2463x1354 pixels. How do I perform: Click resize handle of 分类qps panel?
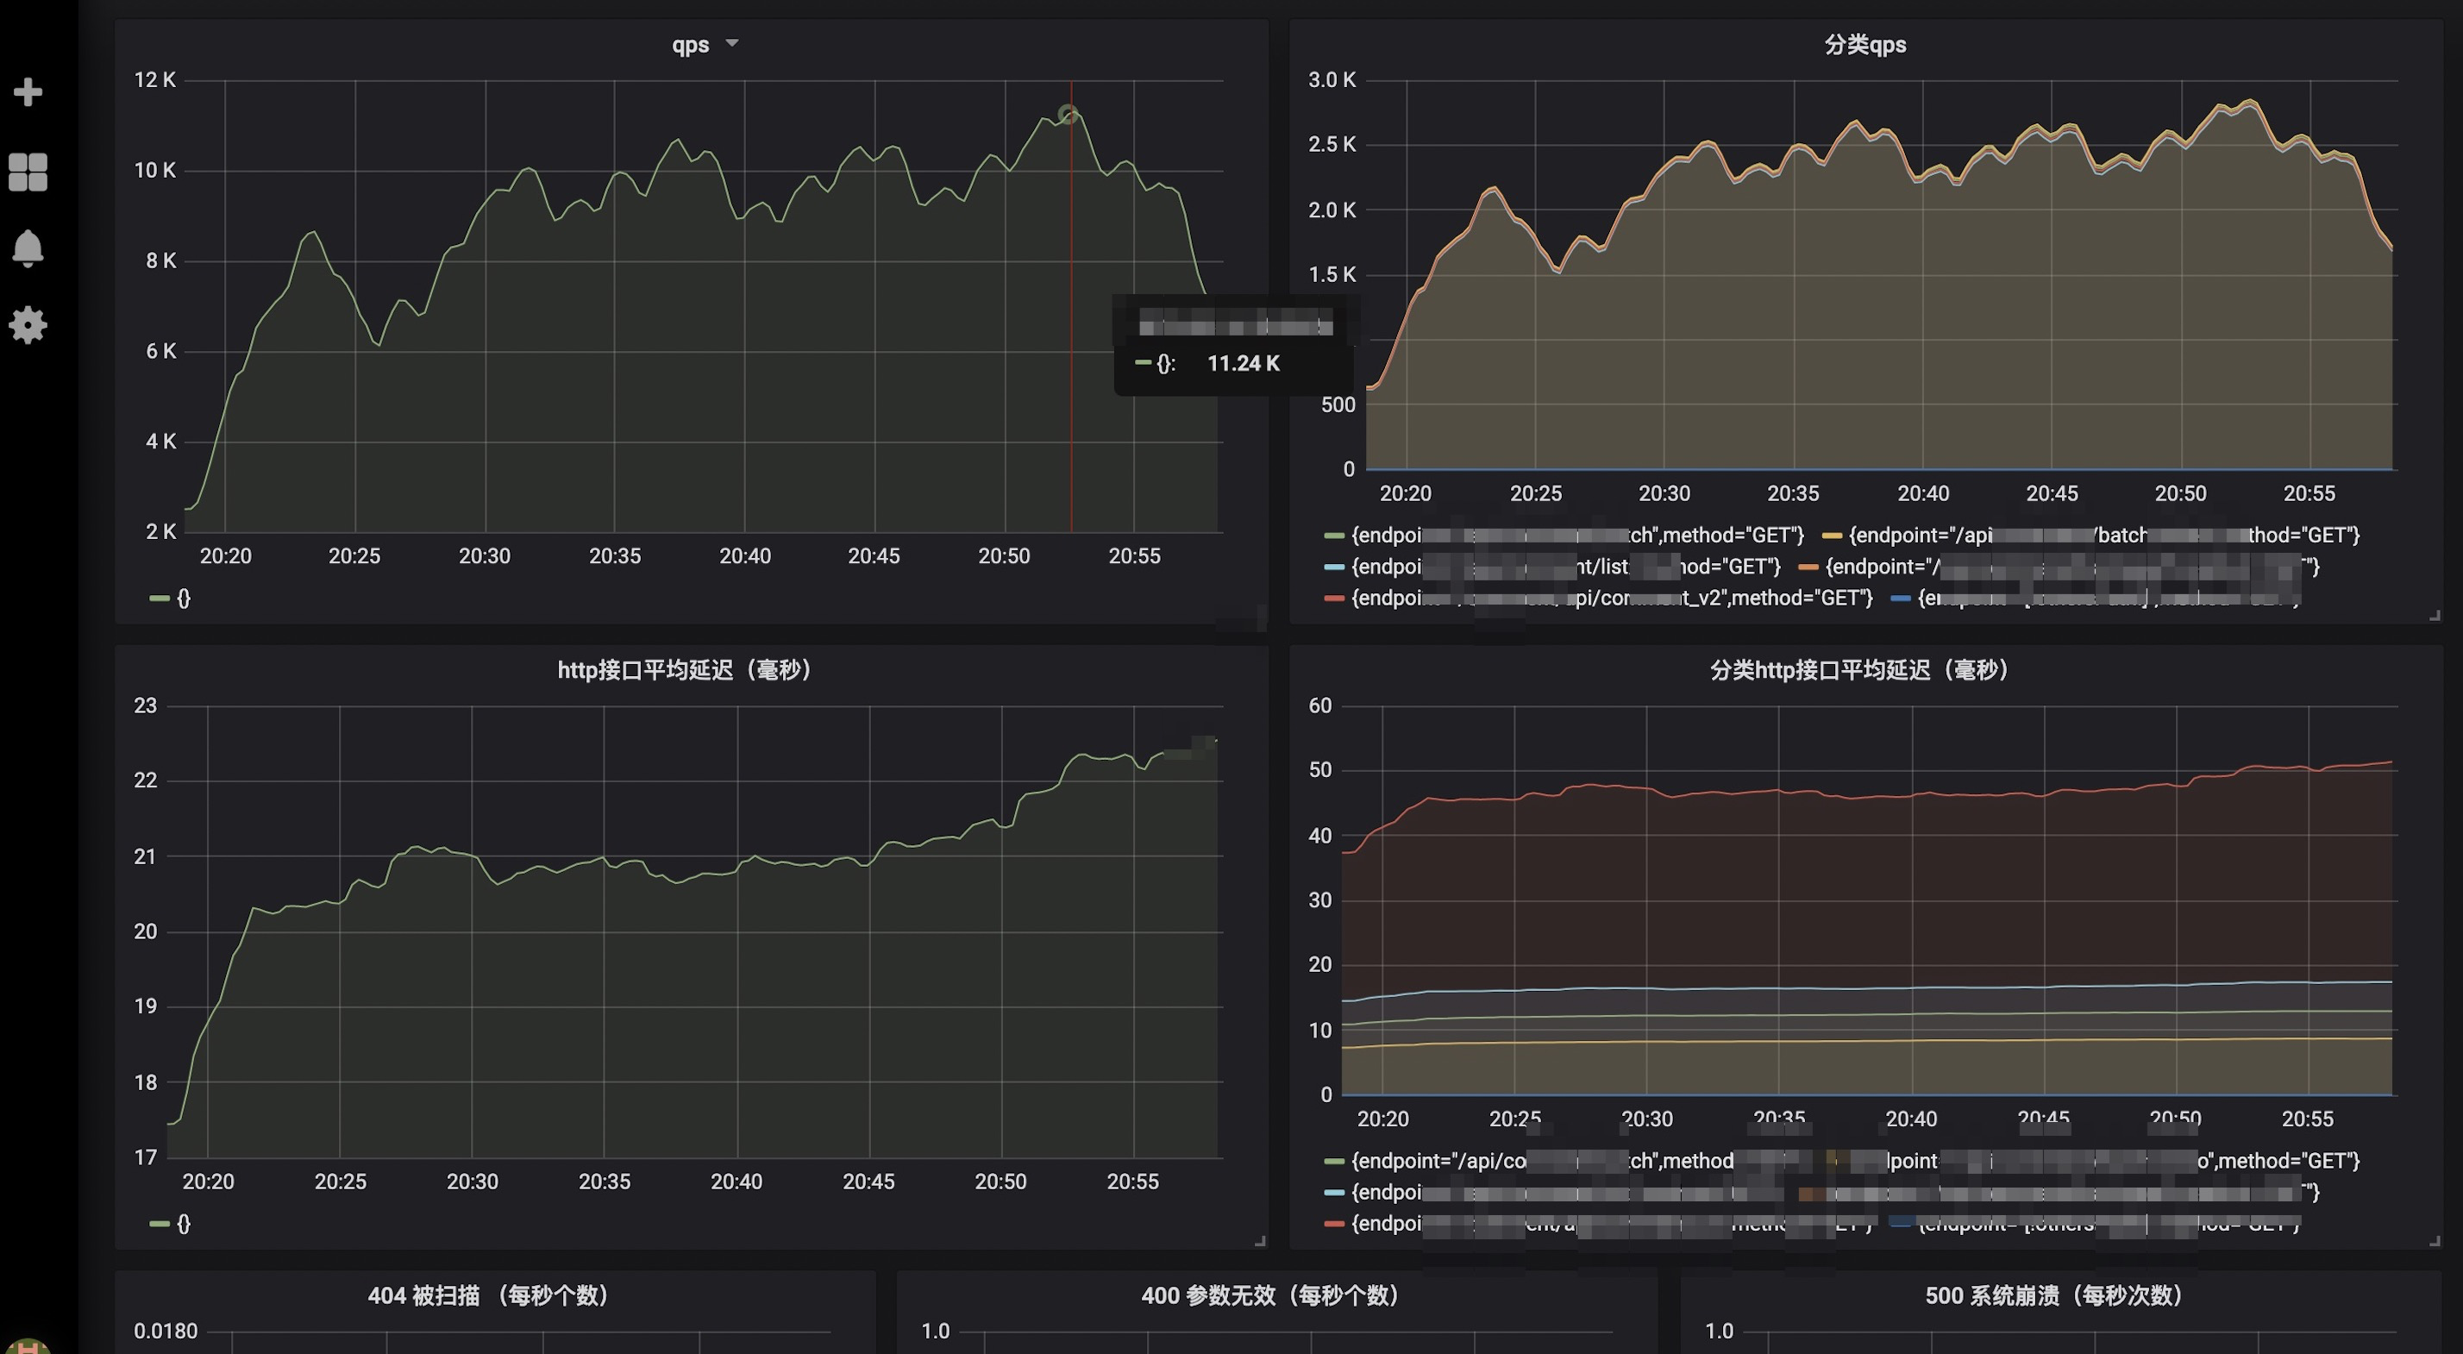click(x=2435, y=616)
